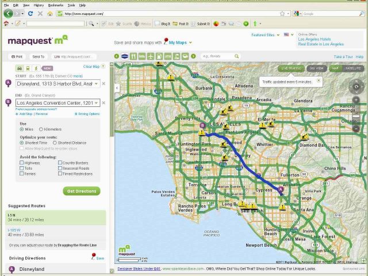Click map marker B at Los Angeles
This screenshot has height=276, width=368.
[202, 126]
